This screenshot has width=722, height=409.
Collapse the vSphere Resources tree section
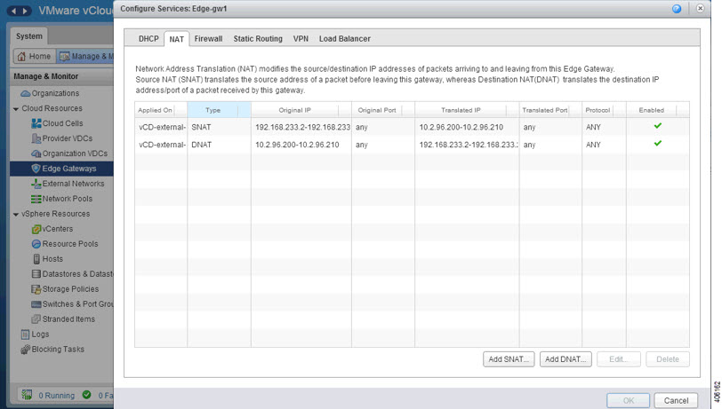coord(16,214)
